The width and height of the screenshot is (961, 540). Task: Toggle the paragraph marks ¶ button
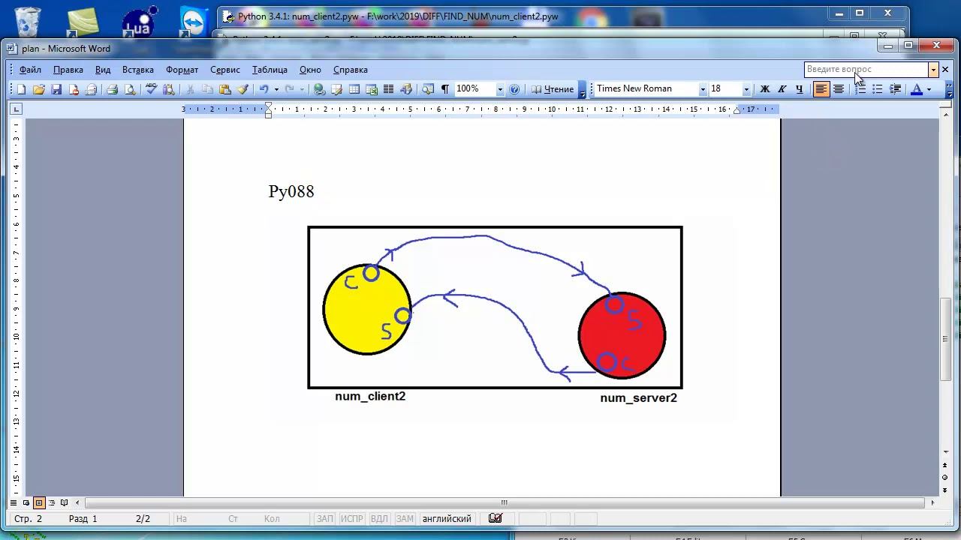click(x=444, y=89)
